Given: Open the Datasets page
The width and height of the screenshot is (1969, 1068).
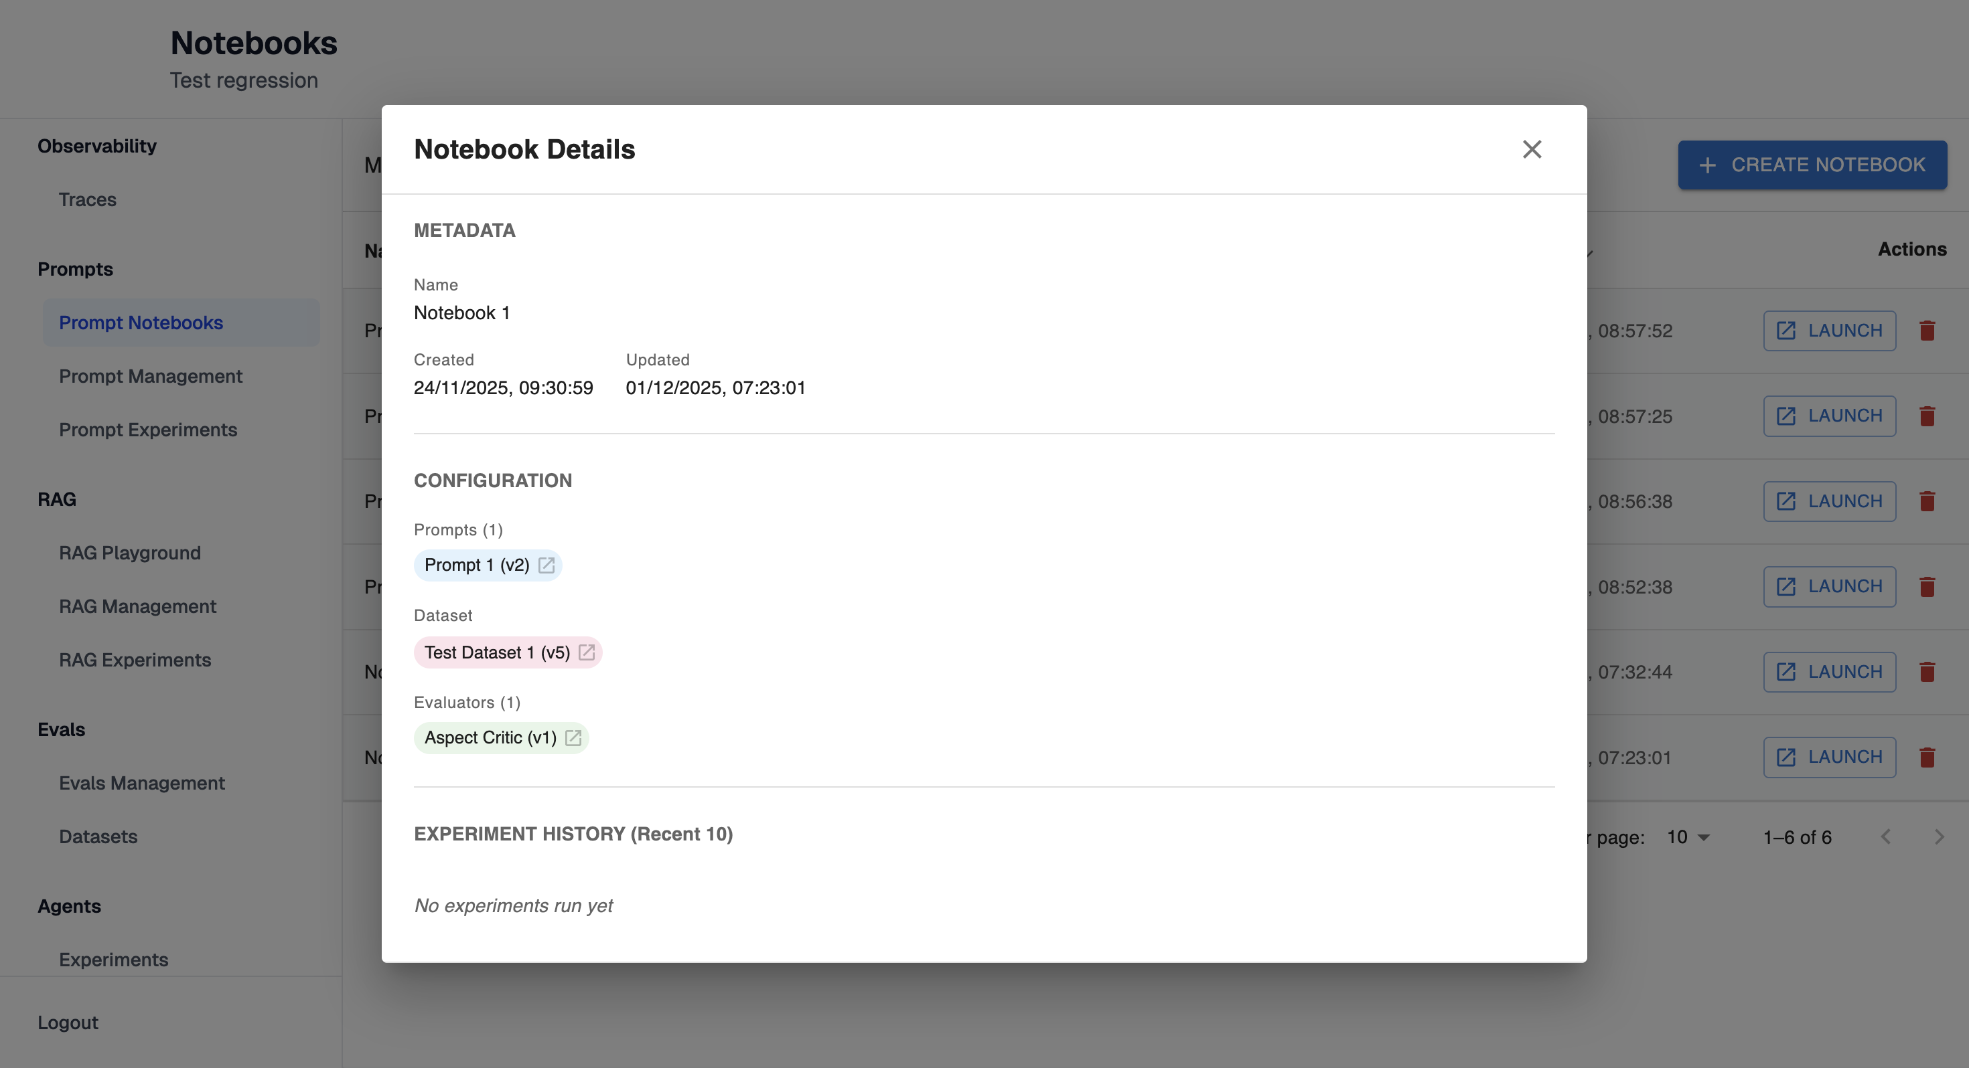Looking at the screenshot, I should pyautogui.click(x=98, y=836).
